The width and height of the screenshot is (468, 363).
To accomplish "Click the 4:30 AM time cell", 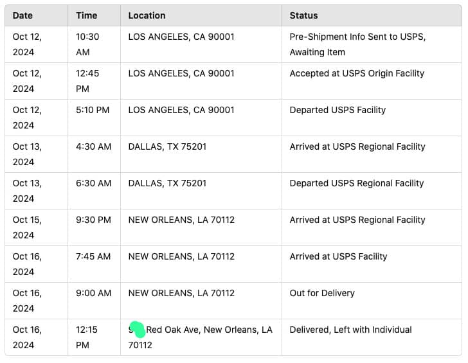I will tap(93, 146).
